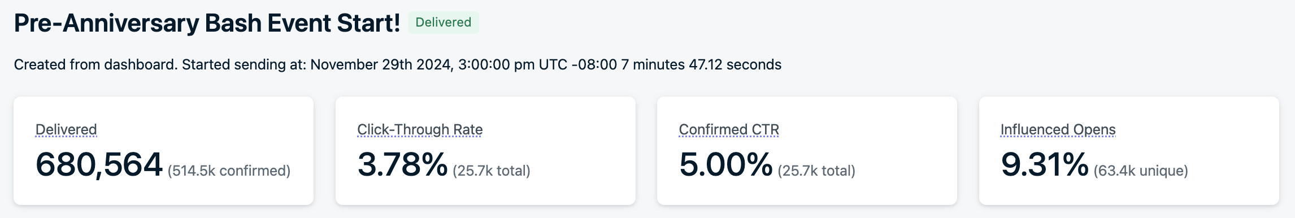1295x218 pixels.
Task: Select the 680,564 delivered count
Action: (99, 165)
